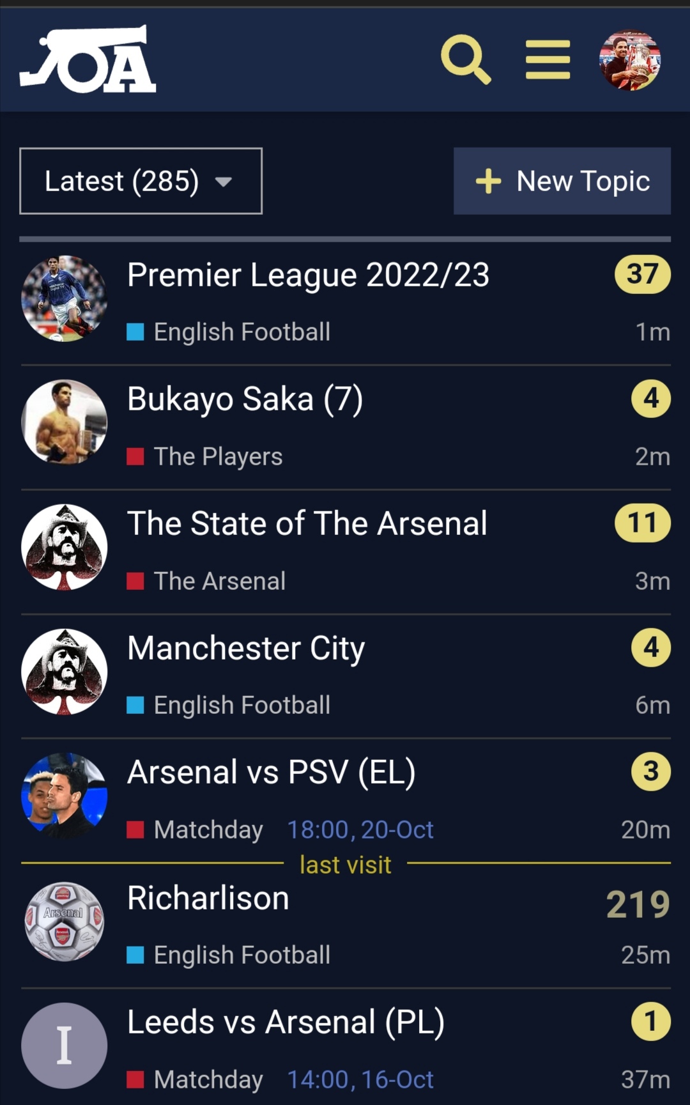690x1105 pixels.
Task: Open your profile avatar in header
Action: 629,60
